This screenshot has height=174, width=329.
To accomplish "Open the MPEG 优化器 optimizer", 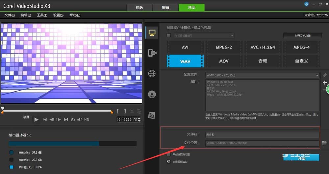I will 303,36.
